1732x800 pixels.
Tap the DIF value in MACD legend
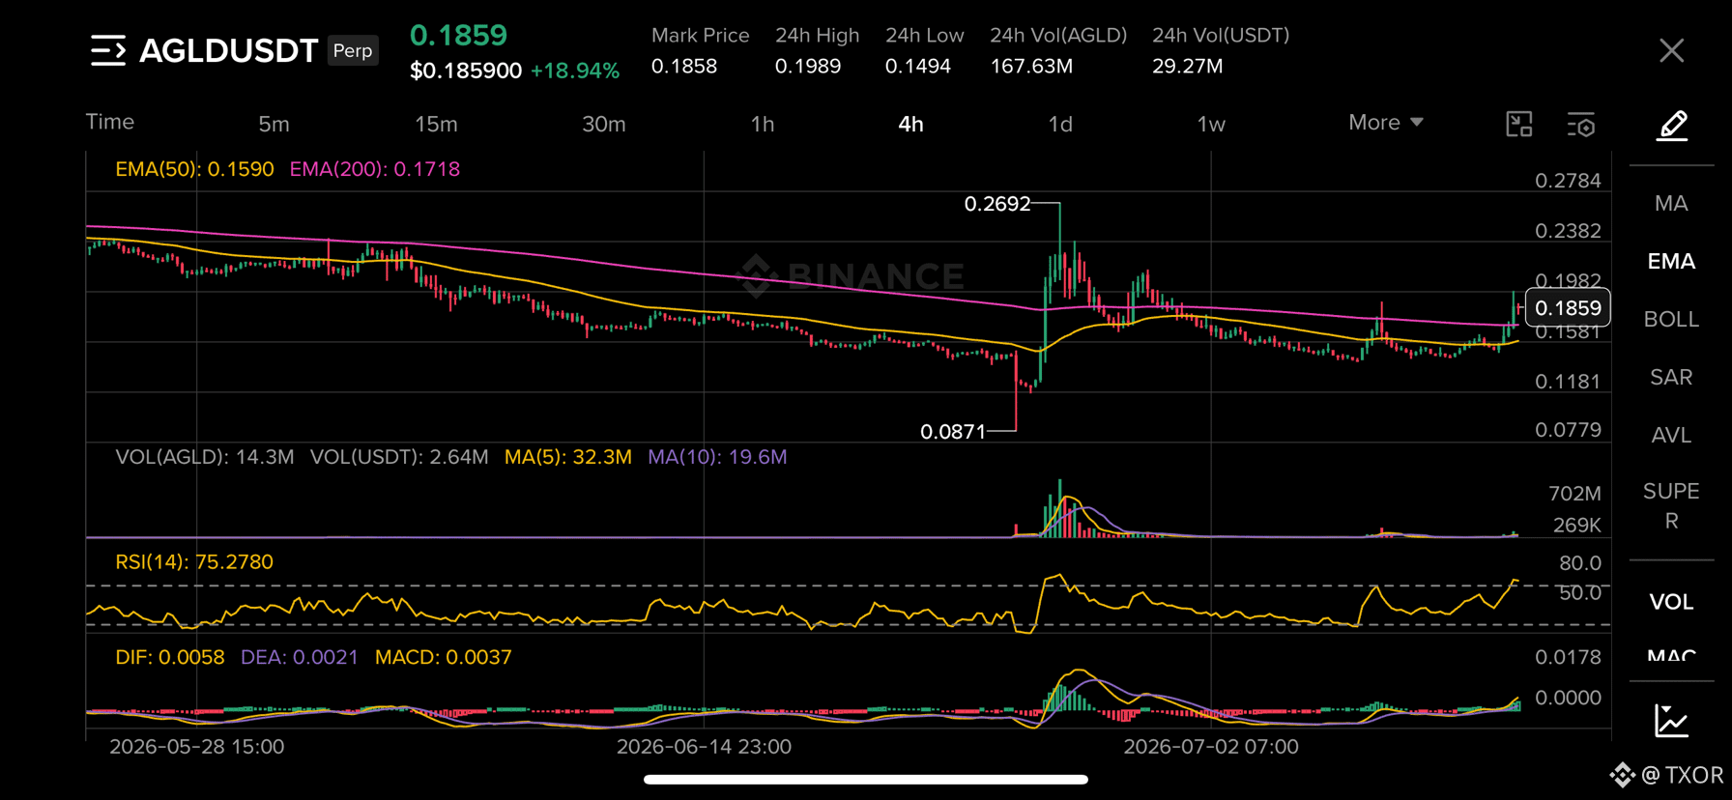[170, 657]
